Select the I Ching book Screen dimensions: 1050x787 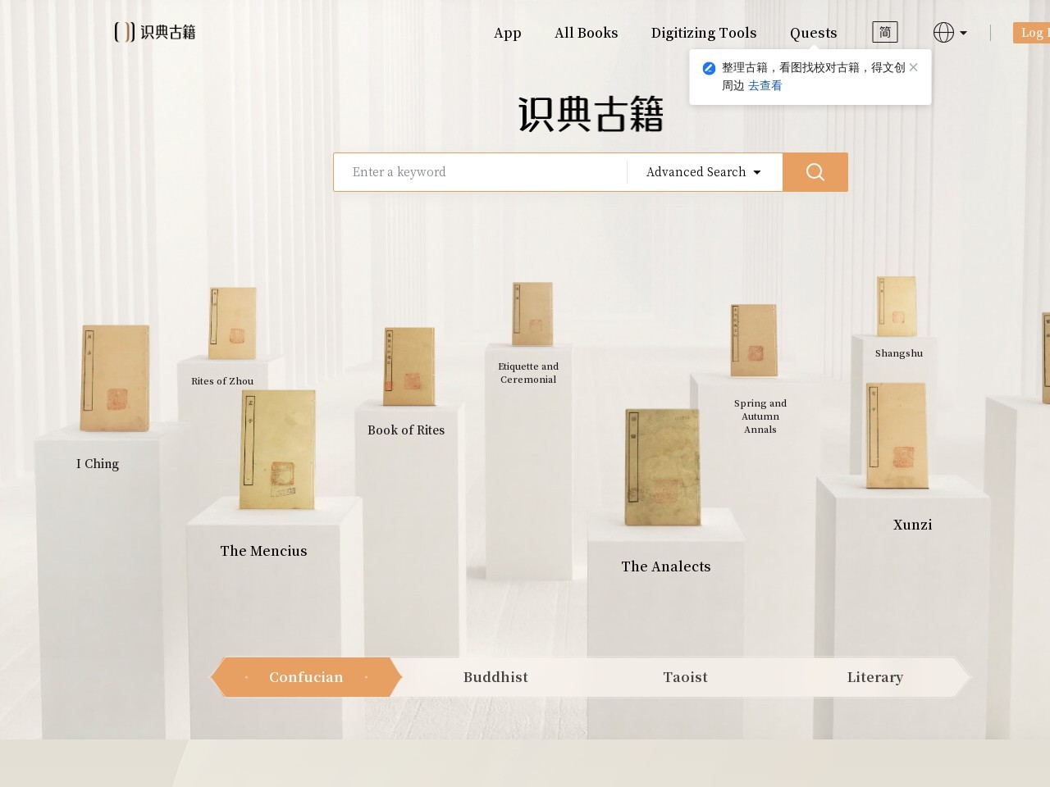pos(115,378)
